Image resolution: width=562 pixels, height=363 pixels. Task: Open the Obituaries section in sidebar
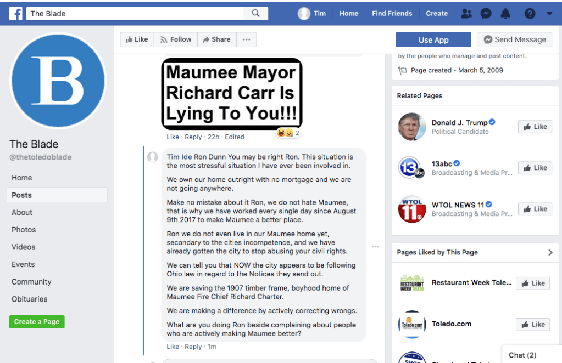click(29, 299)
